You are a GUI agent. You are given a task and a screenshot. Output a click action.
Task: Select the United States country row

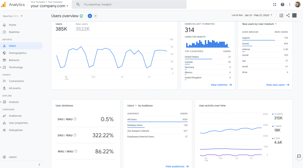coord(207,57)
